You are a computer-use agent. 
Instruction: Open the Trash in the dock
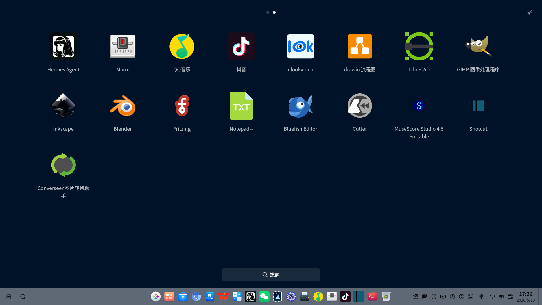[x=386, y=297]
